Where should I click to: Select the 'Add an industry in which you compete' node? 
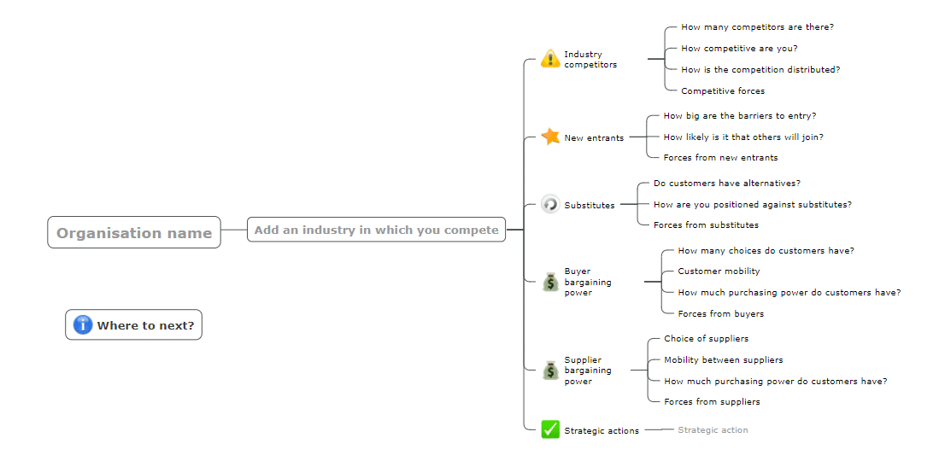tap(376, 230)
